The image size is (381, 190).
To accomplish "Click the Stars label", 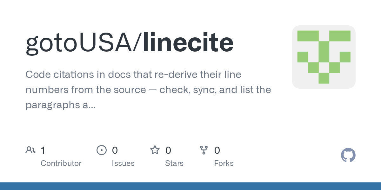I will tap(174, 163).
